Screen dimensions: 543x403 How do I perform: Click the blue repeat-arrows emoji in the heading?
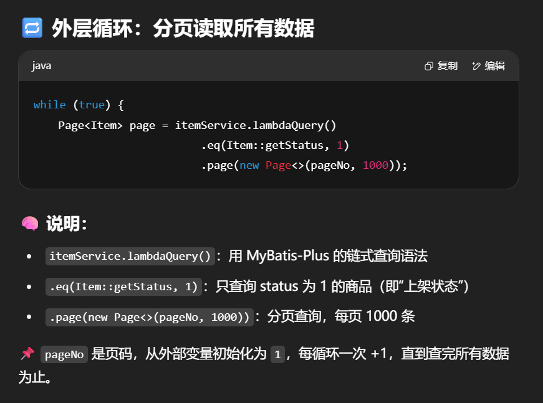pos(31,28)
